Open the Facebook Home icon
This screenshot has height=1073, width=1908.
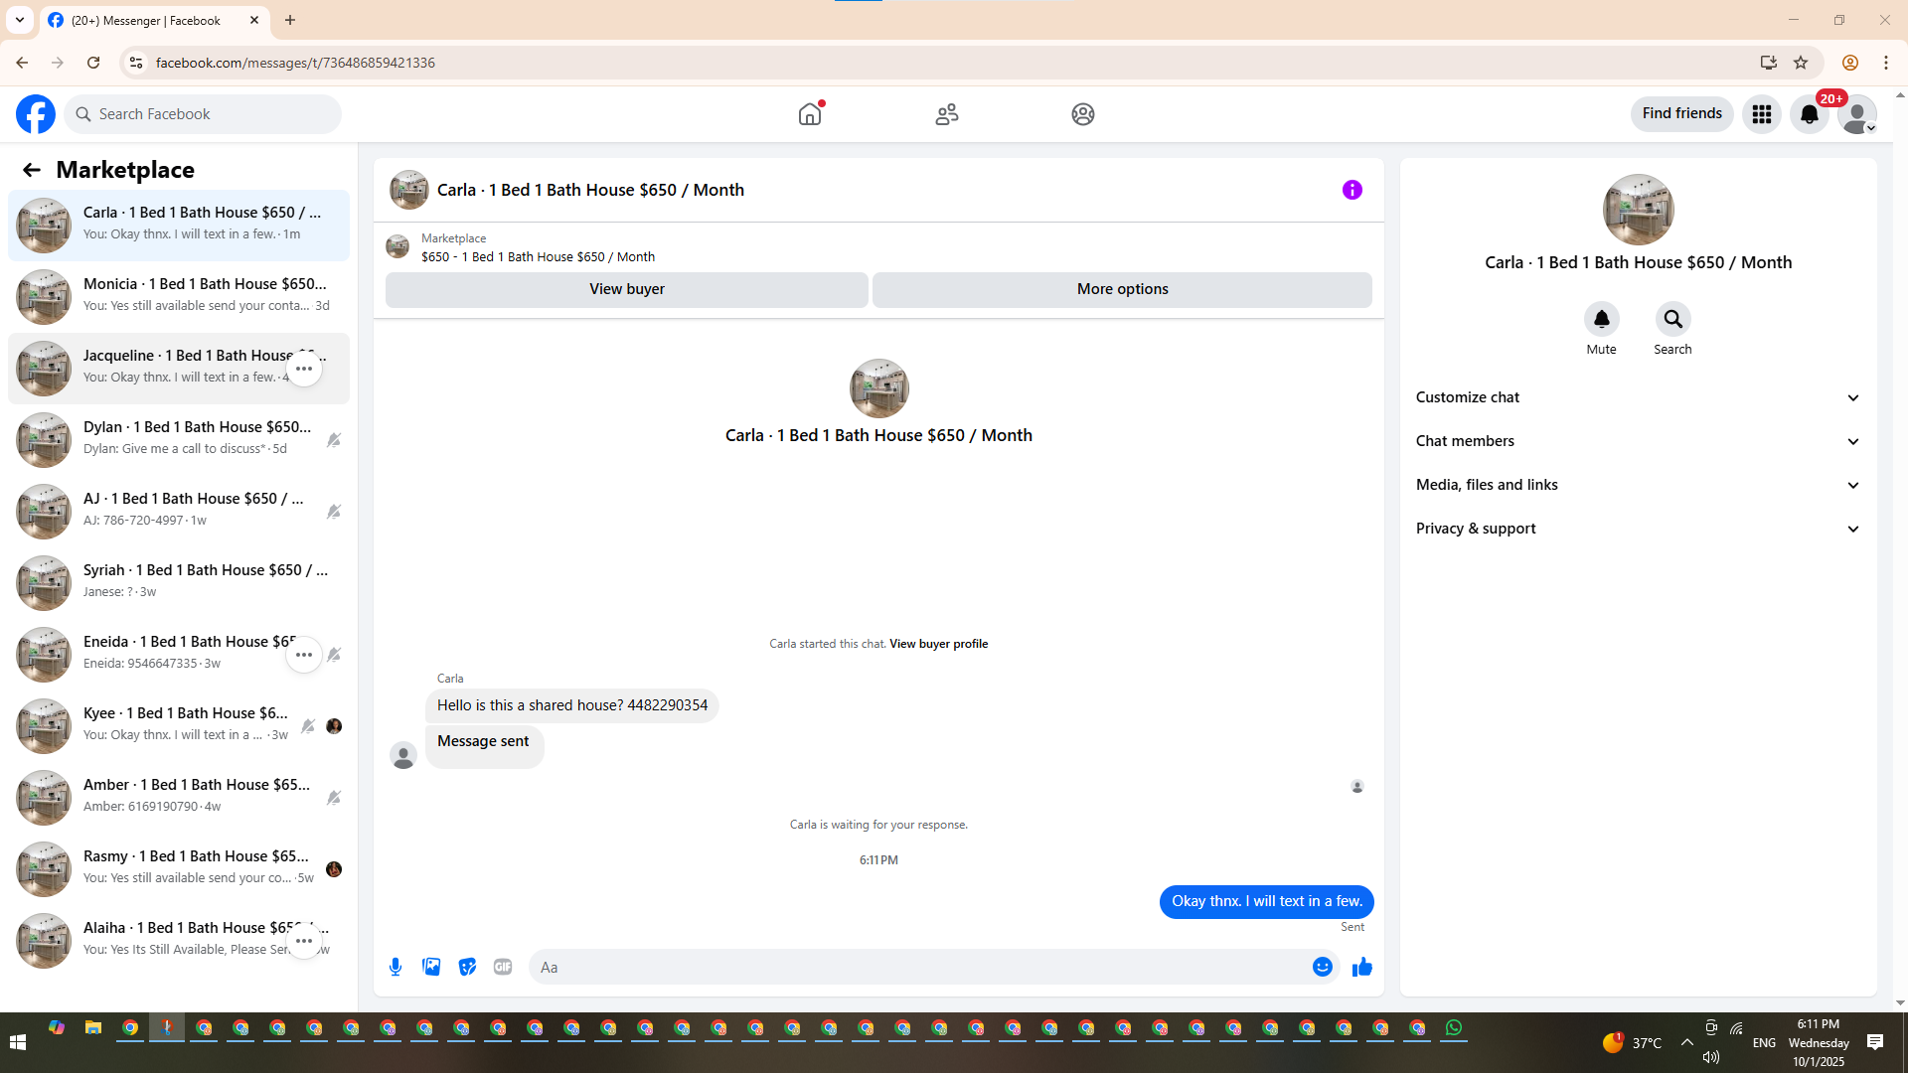point(810,114)
